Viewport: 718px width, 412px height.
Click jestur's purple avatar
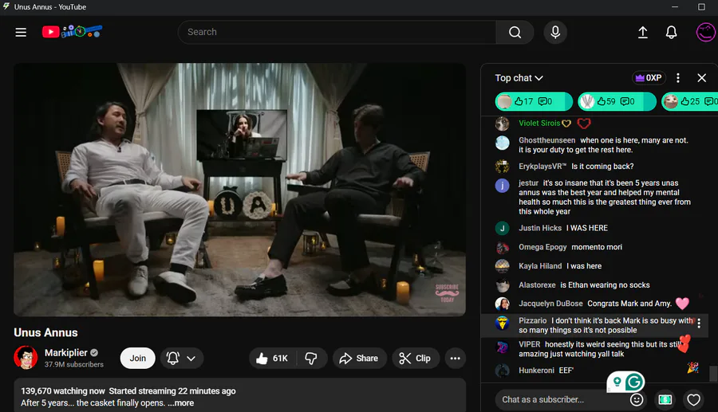click(503, 185)
